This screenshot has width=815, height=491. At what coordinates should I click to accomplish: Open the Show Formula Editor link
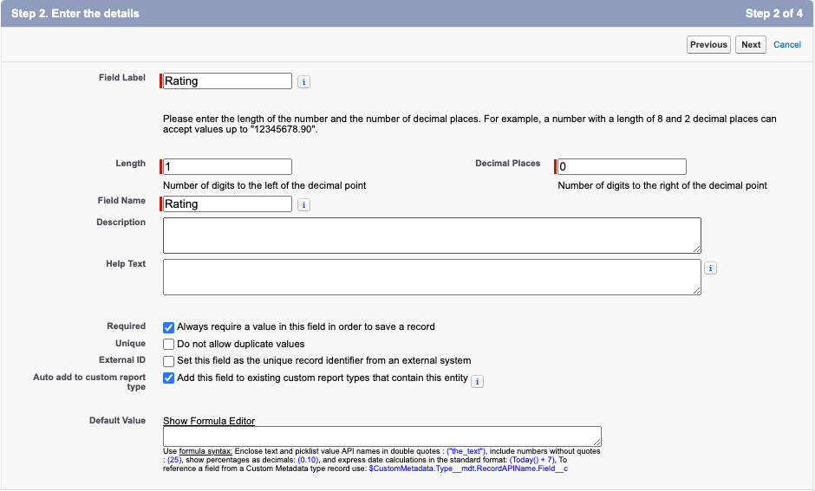[209, 421]
